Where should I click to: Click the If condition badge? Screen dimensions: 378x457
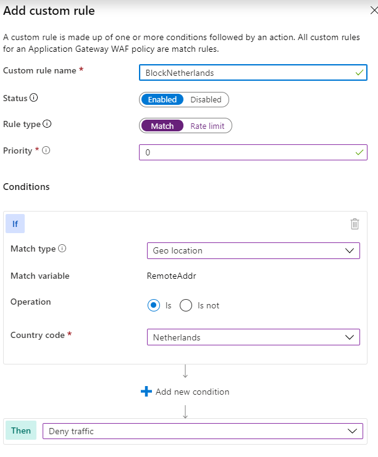click(x=15, y=223)
